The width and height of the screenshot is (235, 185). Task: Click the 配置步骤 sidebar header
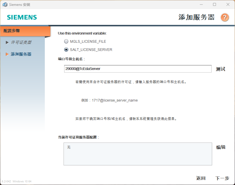click(x=12, y=31)
